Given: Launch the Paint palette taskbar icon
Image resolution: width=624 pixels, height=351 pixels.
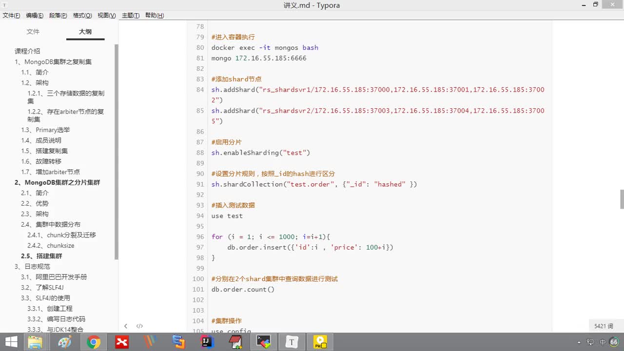Looking at the screenshot, I should tap(64, 342).
